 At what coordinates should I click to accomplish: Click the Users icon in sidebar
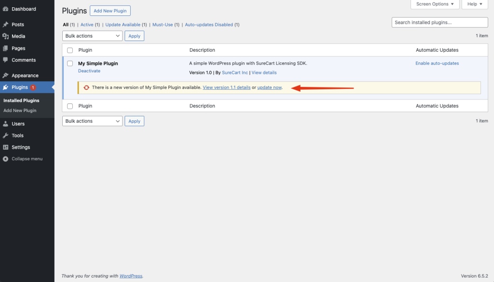click(x=5, y=124)
